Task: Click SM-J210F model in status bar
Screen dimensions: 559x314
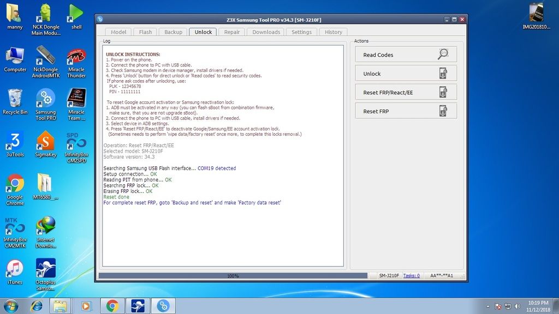Action: (x=389, y=275)
